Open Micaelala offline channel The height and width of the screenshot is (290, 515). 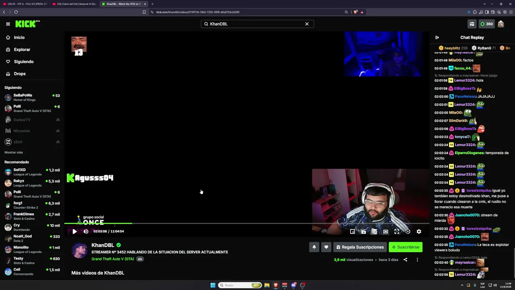tap(32, 131)
